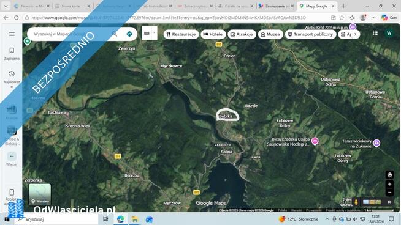Click the Berezka place label on map
The height and width of the screenshot is (225, 401).
[x=132, y=175]
